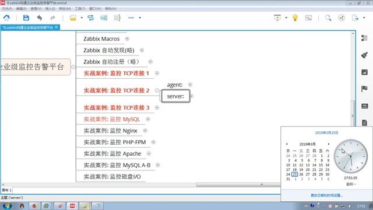Image resolution: width=373 pixels, height=210 pixels.
Task: Undo the last edit
Action: (40, 17)
